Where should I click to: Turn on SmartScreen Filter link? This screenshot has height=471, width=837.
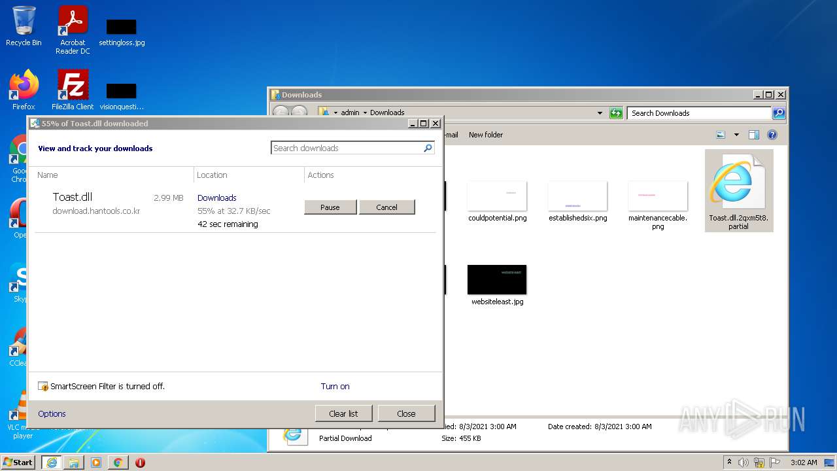335,387
